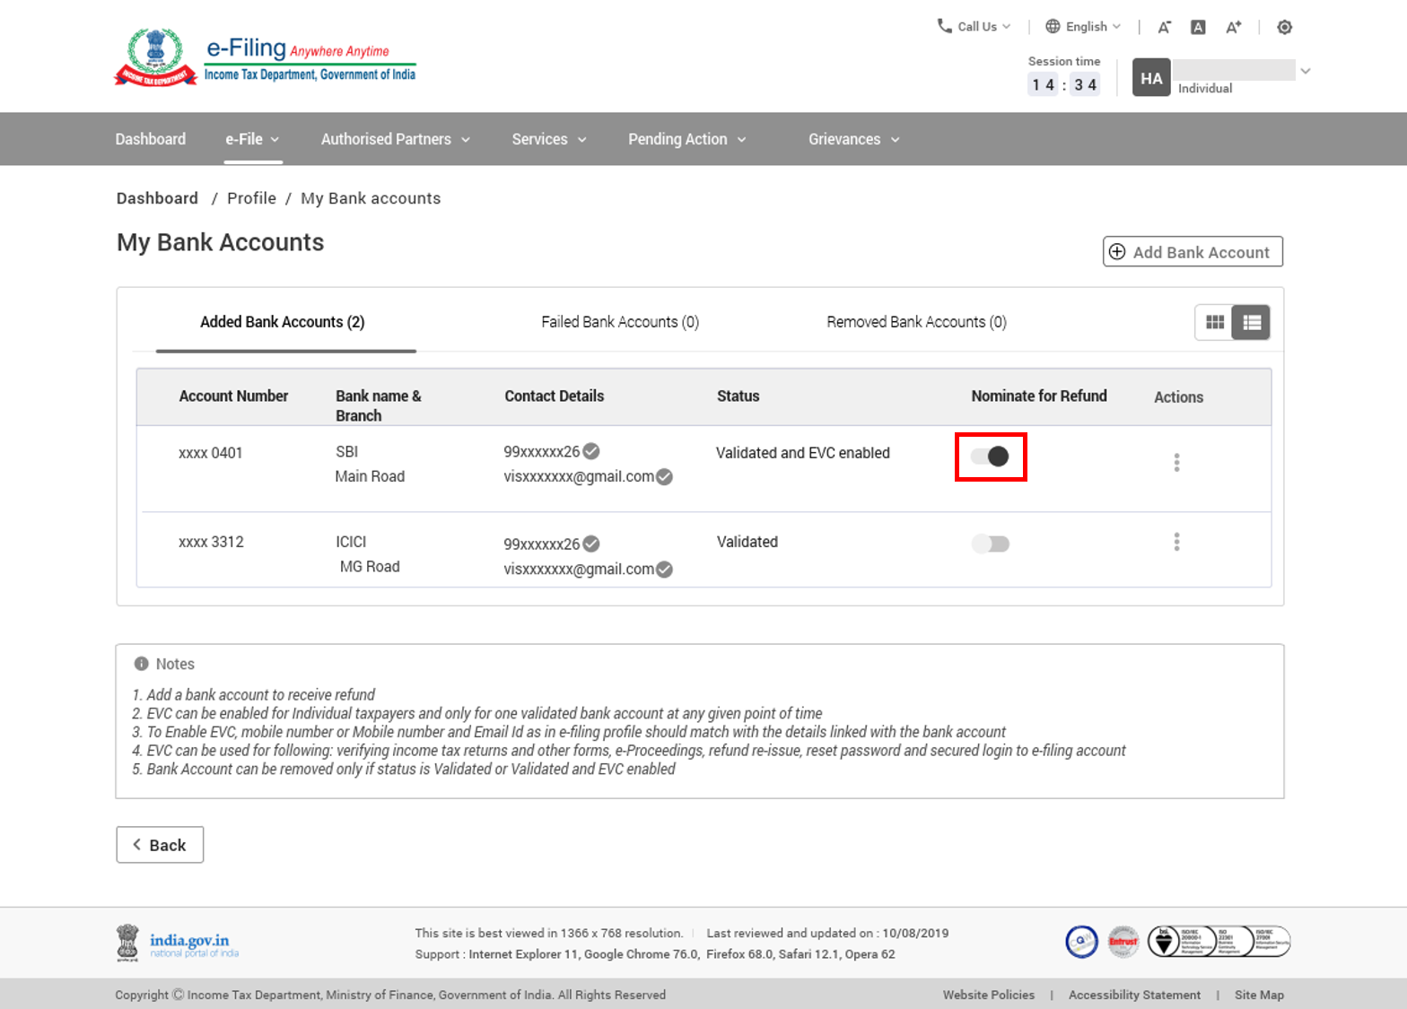The image size is (1407, 1009).
Task: Disable refund nomination for SBI account
Action: tap(991, 457)
